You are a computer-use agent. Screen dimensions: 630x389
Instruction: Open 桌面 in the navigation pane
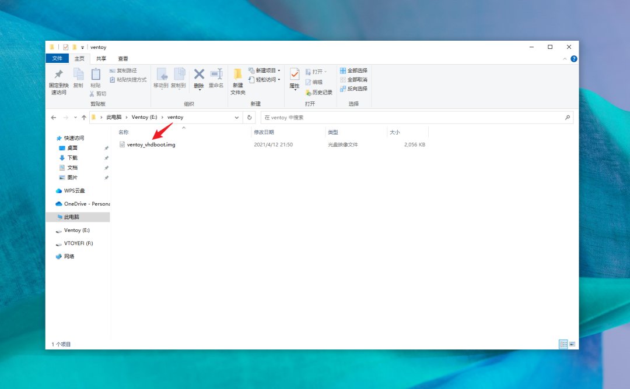[x=72, y=148]
